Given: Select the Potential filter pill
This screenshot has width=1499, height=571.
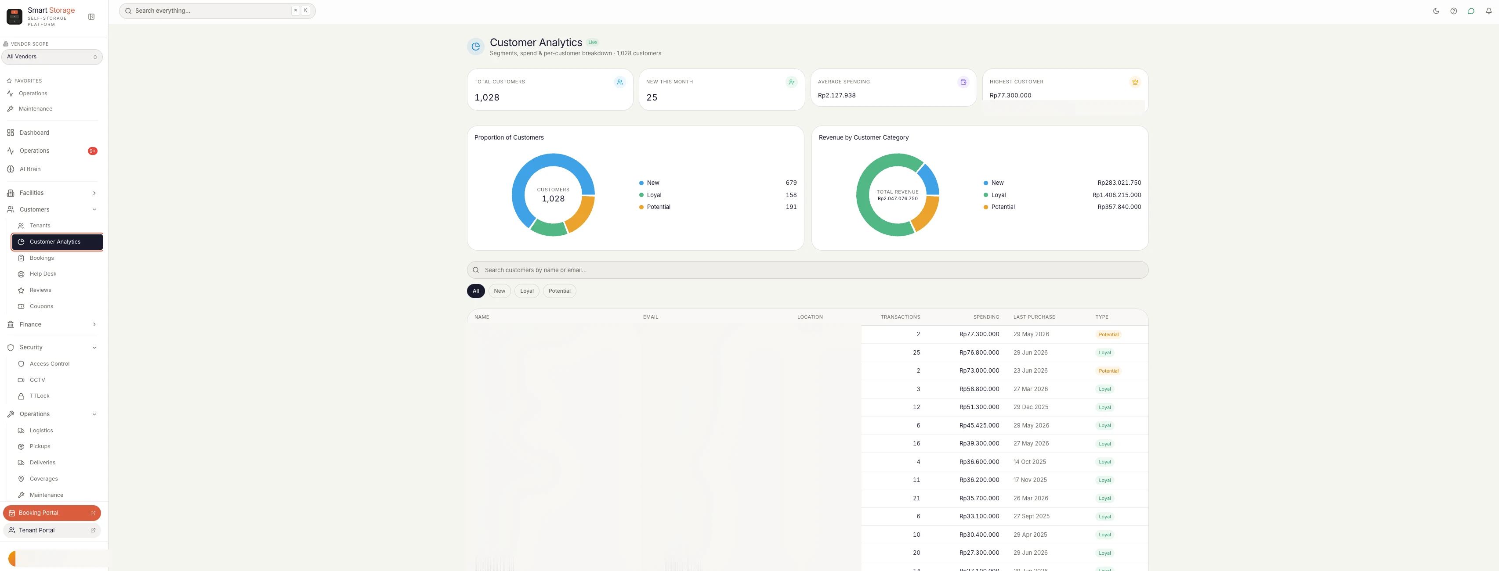Looking at the screenshot, I should [x=559, y=291].
